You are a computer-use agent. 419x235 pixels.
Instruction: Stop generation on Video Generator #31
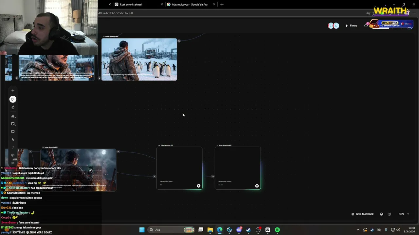point(198,186)
